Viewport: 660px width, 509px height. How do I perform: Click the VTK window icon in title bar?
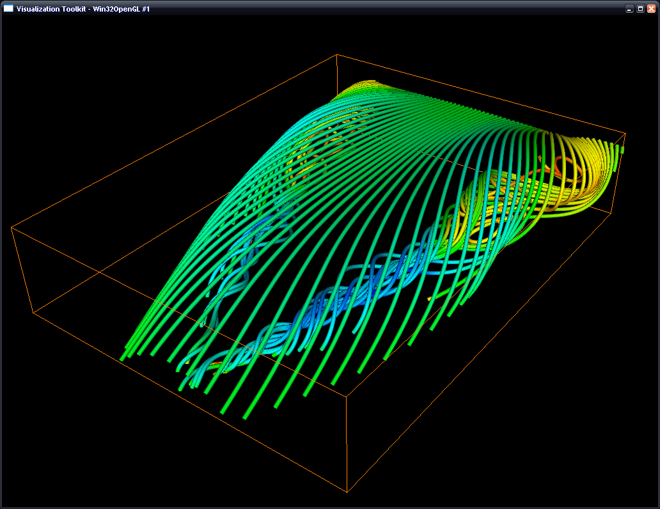pyautogui.click(x=8, y=8)
